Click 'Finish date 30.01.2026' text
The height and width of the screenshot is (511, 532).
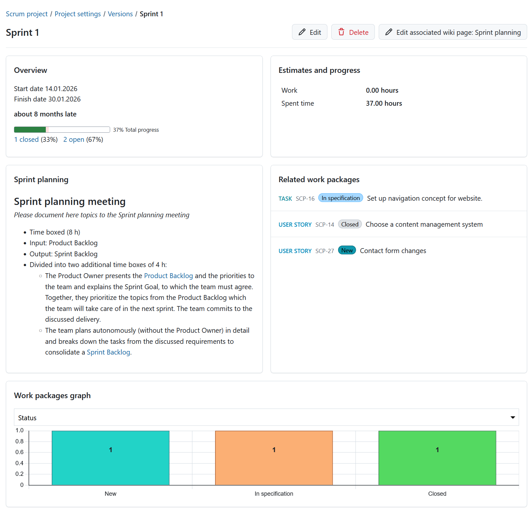point(47,99)
